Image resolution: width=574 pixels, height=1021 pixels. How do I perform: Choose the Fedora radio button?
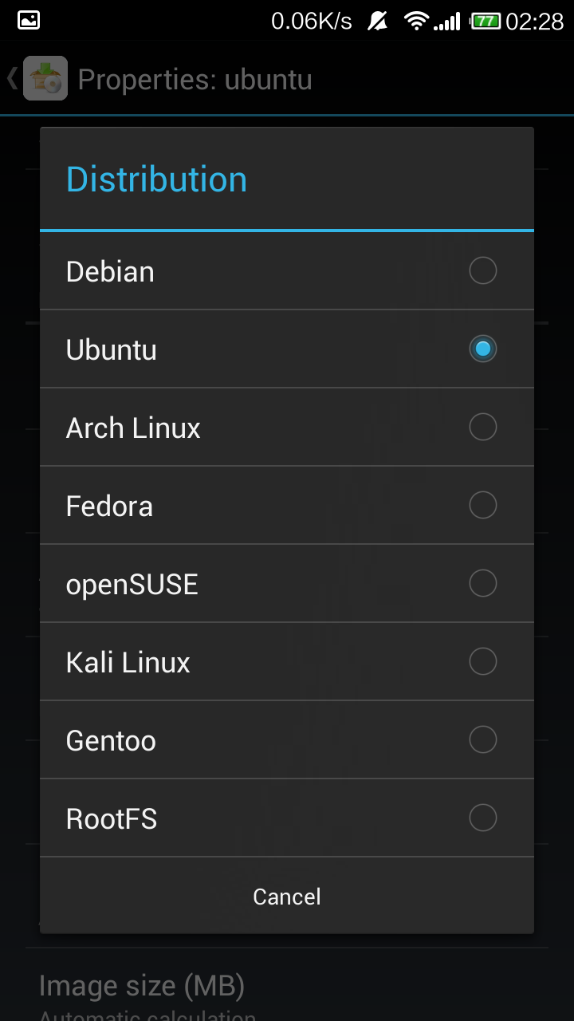click(x=482, y=505)
